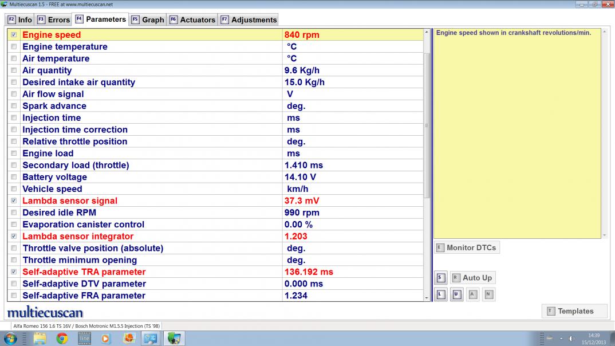Go to the Actuators tab

[192, 19]
